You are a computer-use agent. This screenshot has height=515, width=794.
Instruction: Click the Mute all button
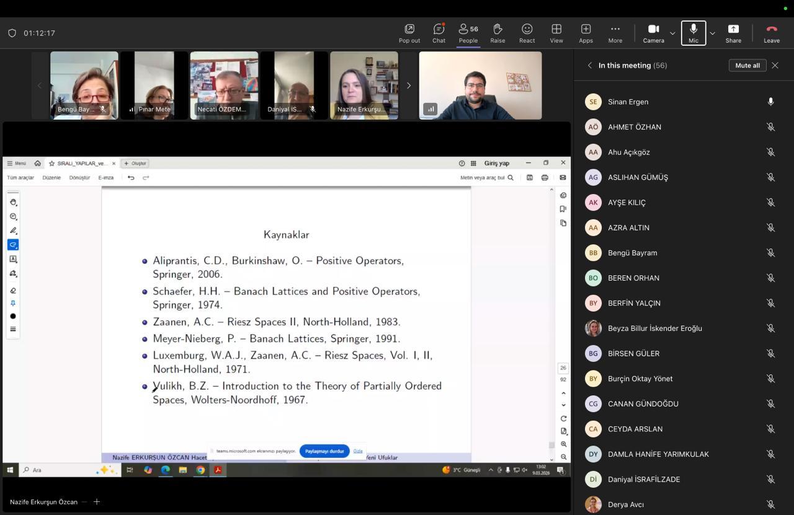(x=747, y=65)
